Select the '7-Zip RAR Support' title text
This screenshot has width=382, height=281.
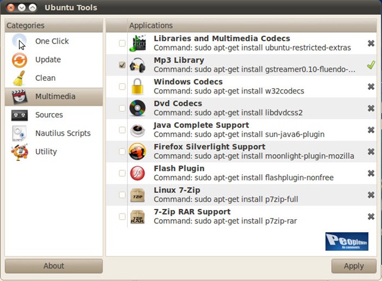point(192,212)
